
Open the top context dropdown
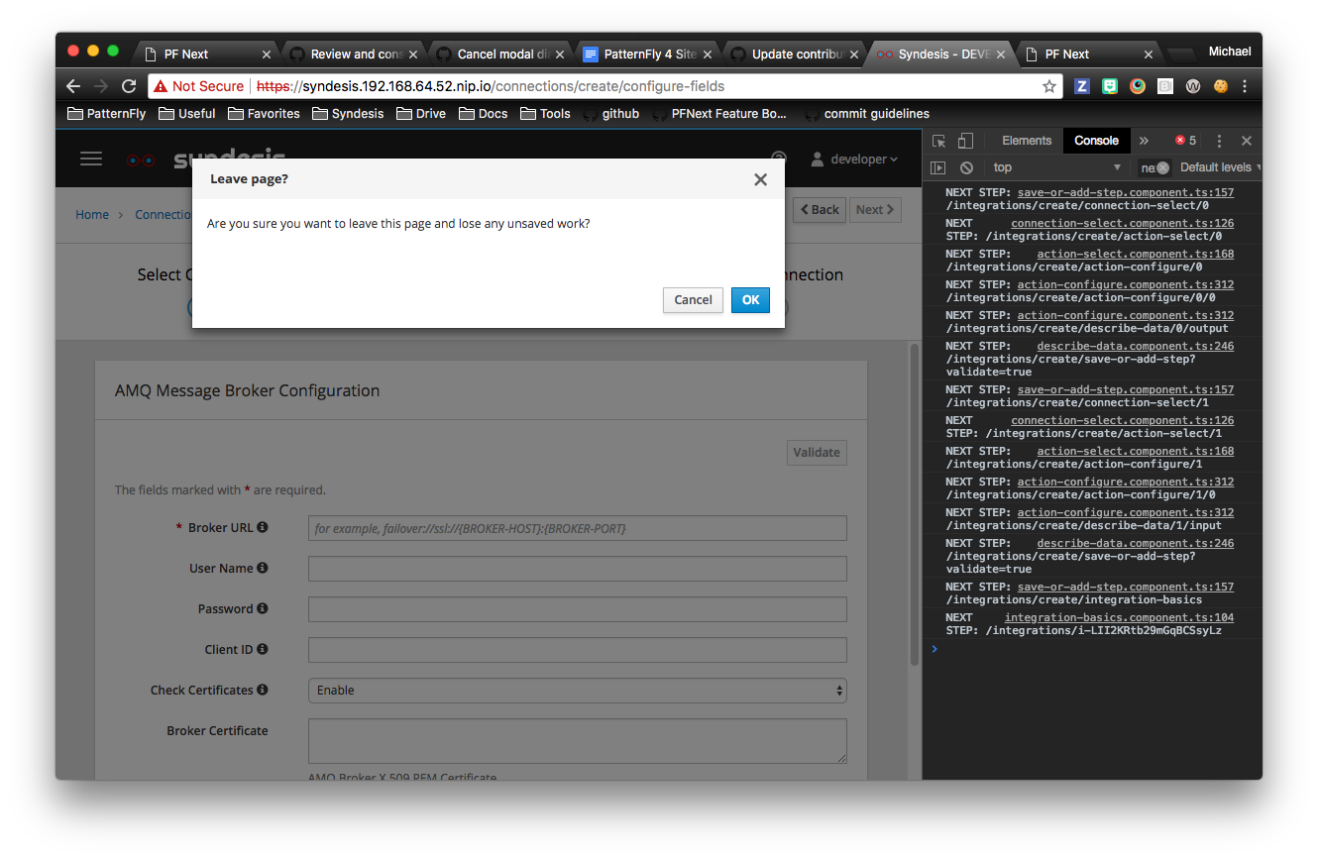pyautogui.click(x=1056, y=167)
